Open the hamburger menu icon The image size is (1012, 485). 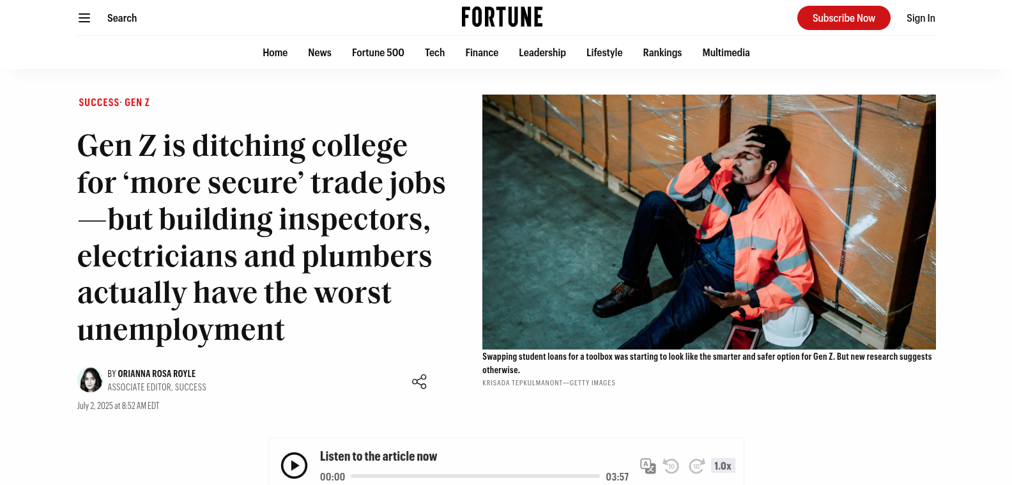click(84, 18)
